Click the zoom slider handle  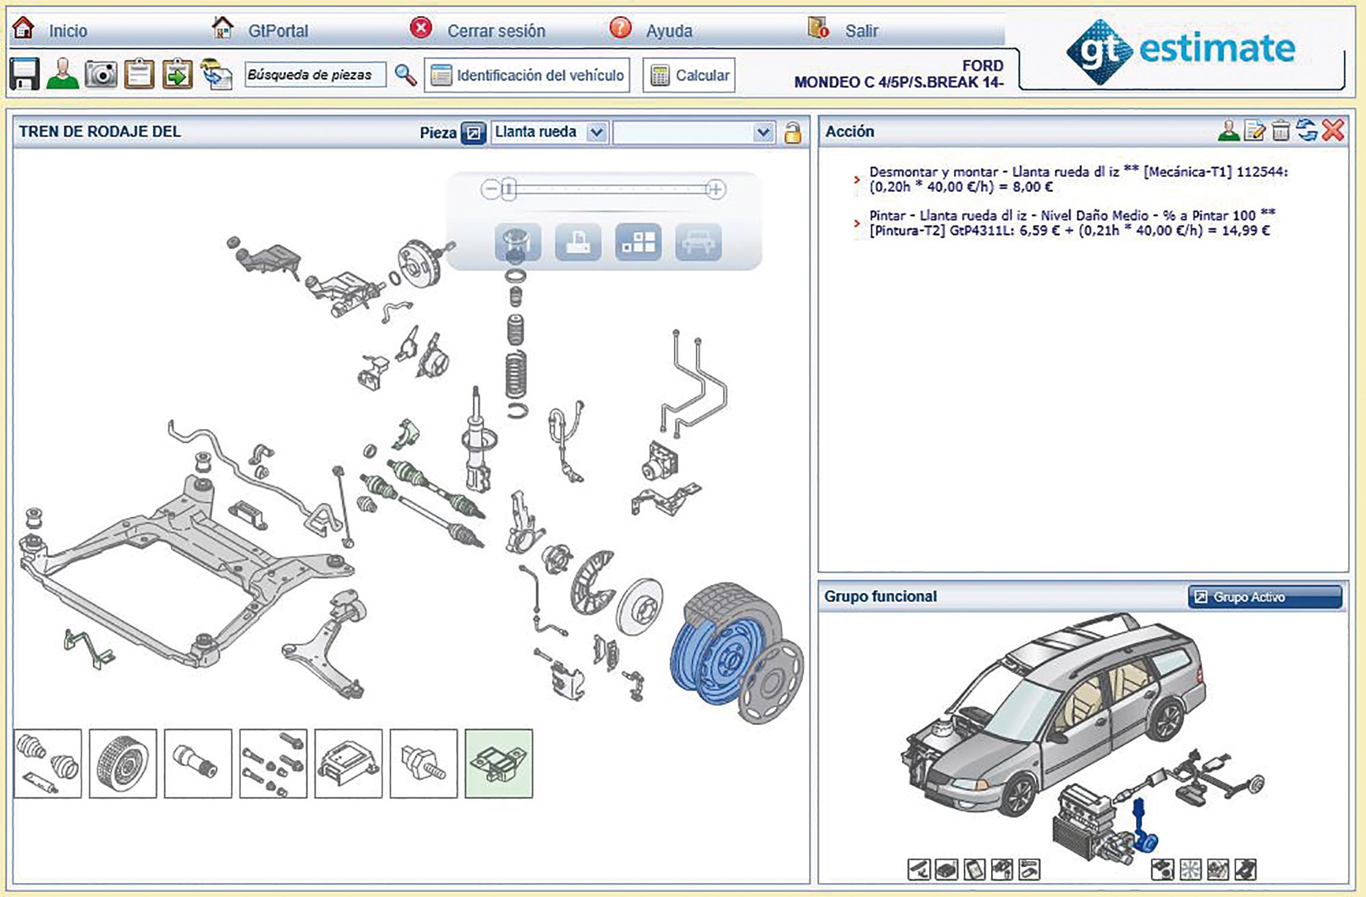(x=509, y=190)
